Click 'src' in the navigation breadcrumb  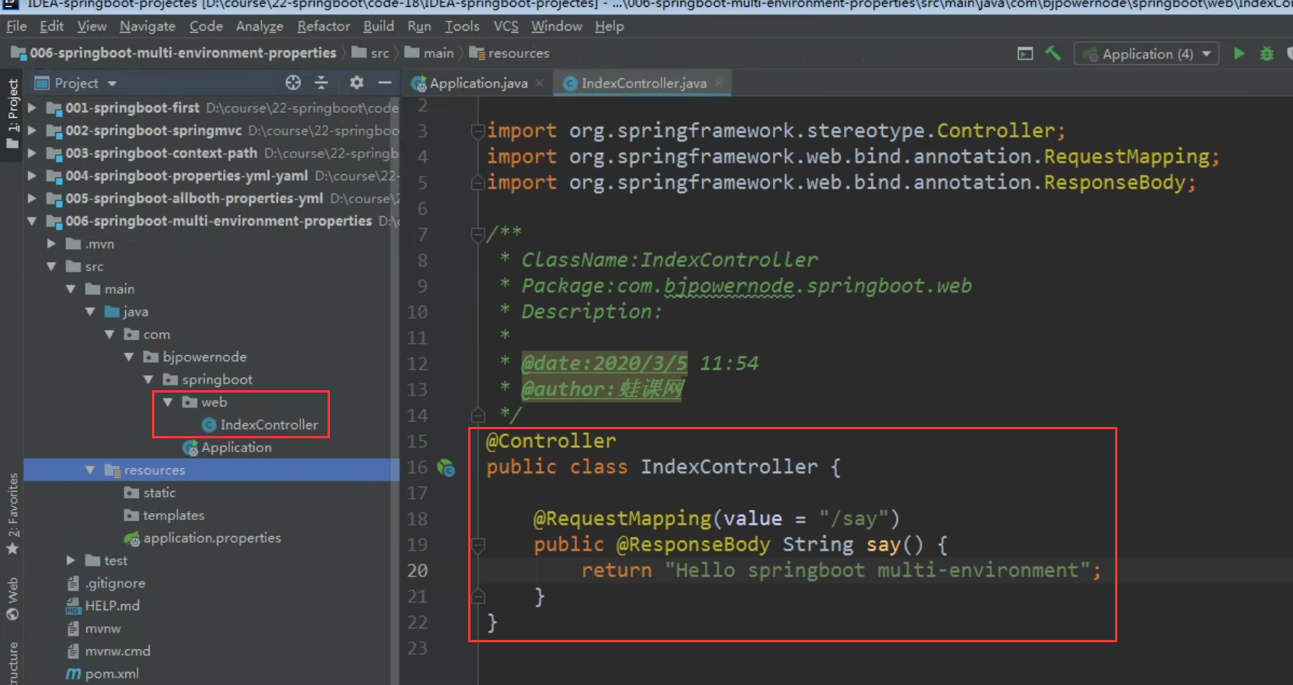380,53
